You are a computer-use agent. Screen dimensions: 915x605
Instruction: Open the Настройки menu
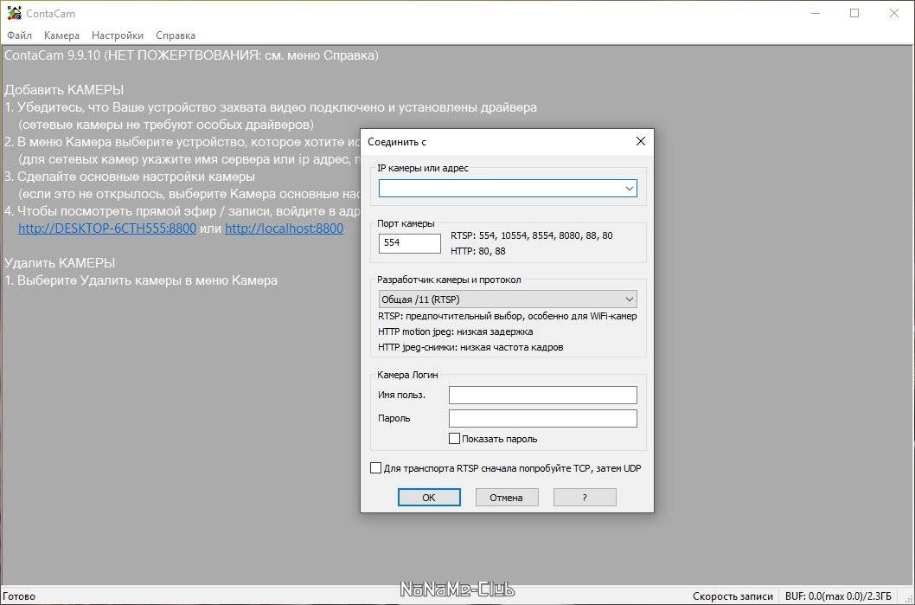118,35
